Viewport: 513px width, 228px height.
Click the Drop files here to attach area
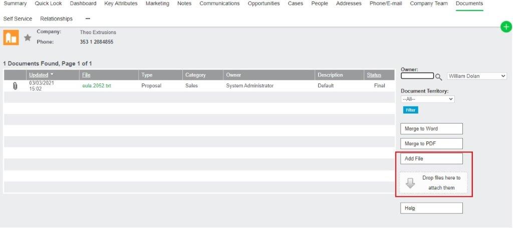pyautogui.click(x=433, y=183)
